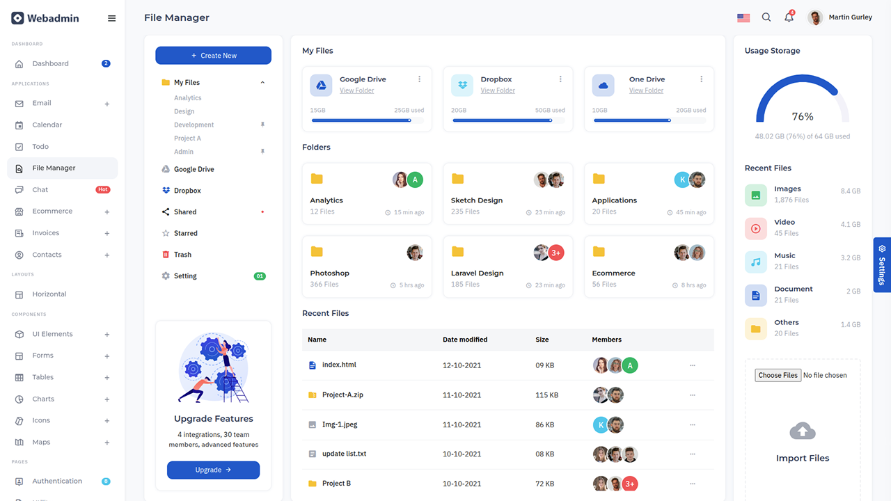The image size is (891, 501).
Task: Click the Create New button
Action: (213, 55)
